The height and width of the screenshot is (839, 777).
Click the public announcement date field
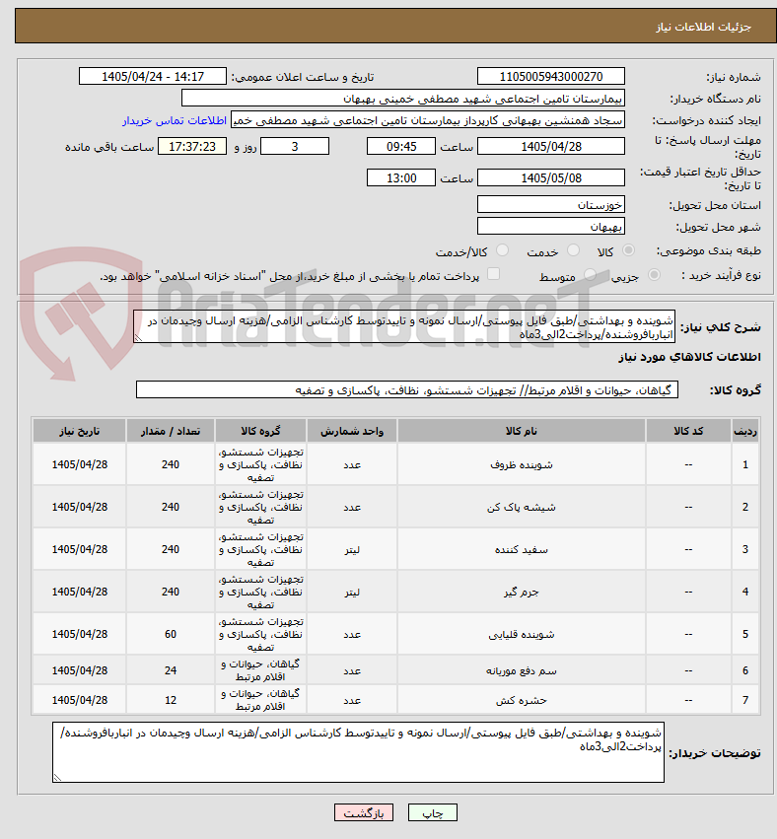(x=153, y=77)
